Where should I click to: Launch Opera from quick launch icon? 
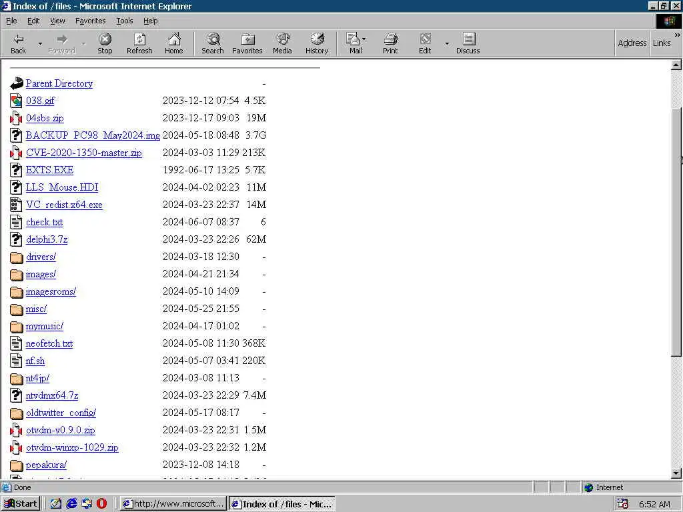pos(101,504)
